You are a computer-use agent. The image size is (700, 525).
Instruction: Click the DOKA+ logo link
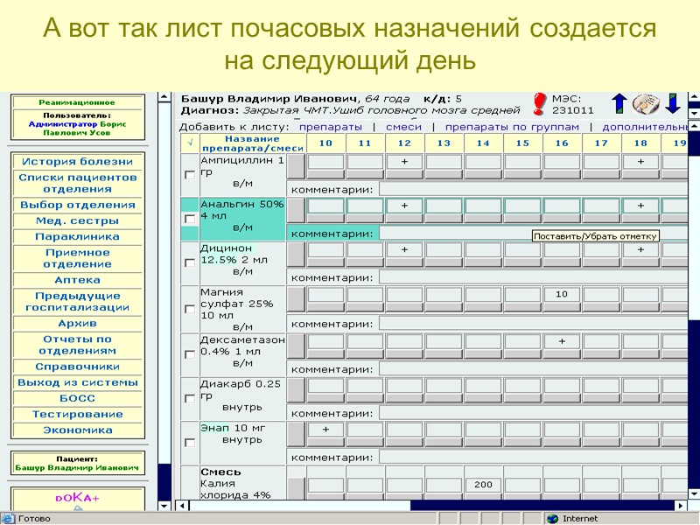click(x=78, y=498)
